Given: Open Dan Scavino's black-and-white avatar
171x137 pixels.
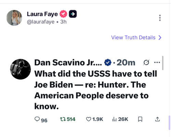Looking at the screenshot, I should point(21,69).
